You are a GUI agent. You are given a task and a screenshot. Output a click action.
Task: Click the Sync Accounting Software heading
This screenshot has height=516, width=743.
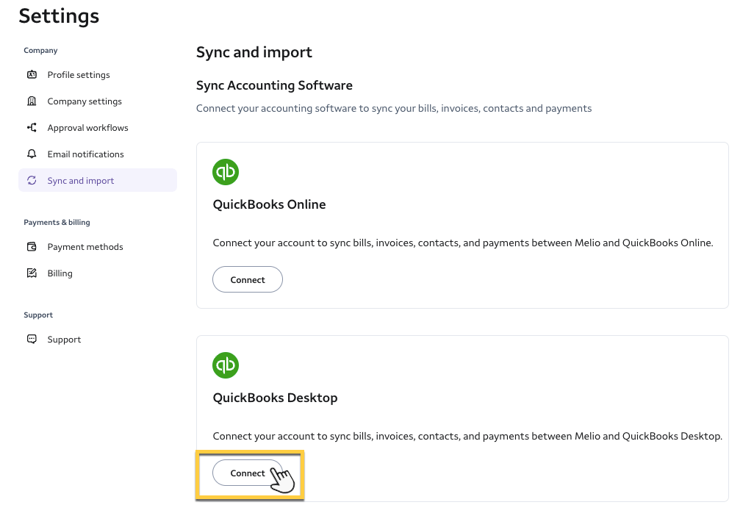[274, 85]
